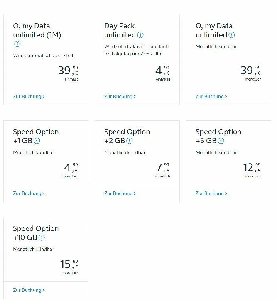Screen dimensions: 277x301
Task: Click Zur Buchung under Speed Option +1 GB
Action: pyautogui.click(x=29, y=193)
